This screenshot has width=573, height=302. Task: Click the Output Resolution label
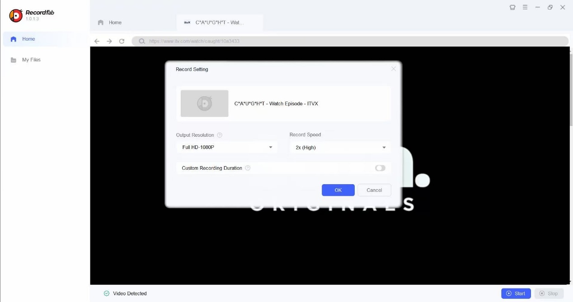(195, 135)
